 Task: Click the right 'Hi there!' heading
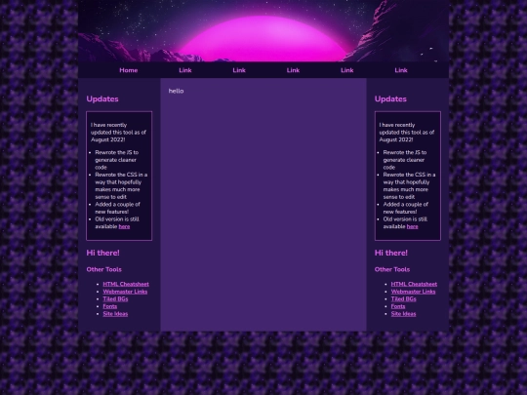point(391,253)
